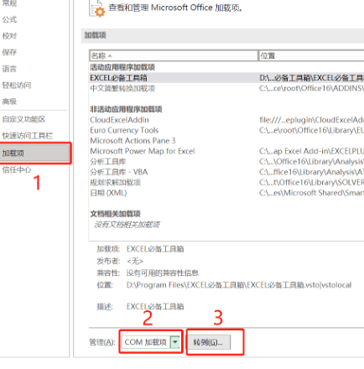Click the 没有可用的兼容性信息 text
This screenshot has height=369, width=364.
(163, 273)
